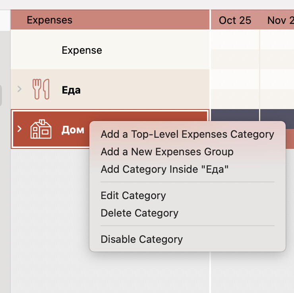
Task: Expand the Дом category chevron
Action: 19,129
